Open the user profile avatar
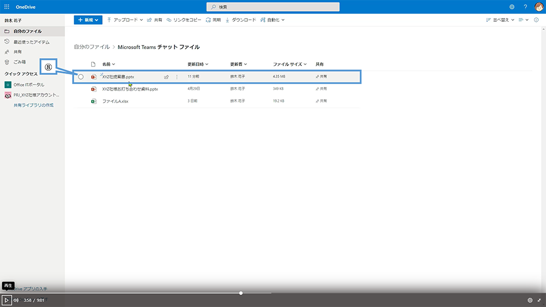This screenshot has height=307, width=546. click(x=539, y=7)
